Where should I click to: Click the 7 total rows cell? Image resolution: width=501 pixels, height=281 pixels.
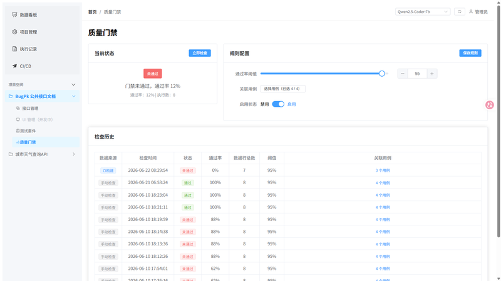point(244,170)
